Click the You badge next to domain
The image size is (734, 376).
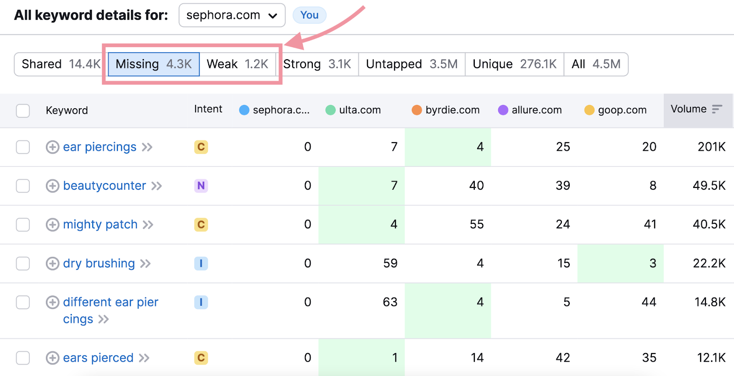(x=309, y=15)
